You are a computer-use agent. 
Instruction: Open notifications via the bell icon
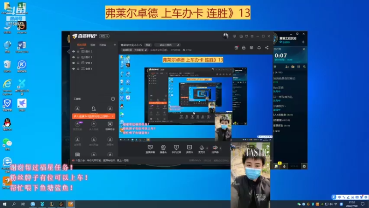click(259, 48)
